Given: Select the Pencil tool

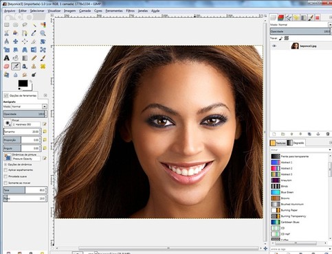Looking at the screenshot, I should (34, 58).
